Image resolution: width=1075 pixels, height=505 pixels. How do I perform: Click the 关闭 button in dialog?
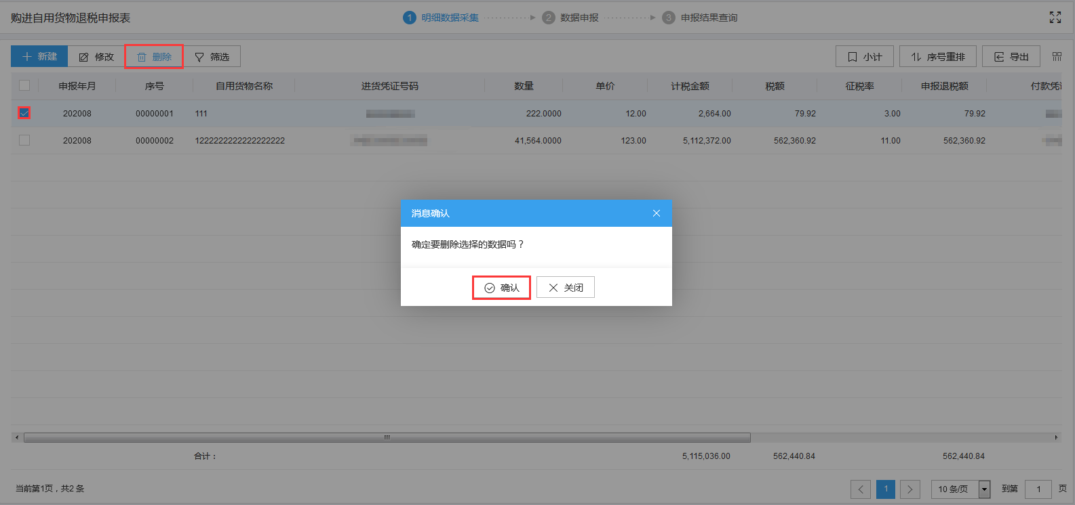tap(566, 288)
